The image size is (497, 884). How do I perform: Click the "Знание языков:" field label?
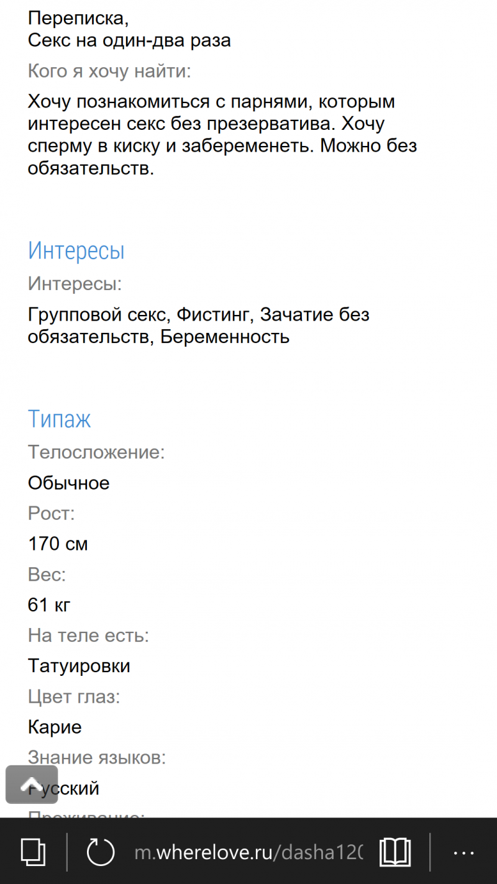[x=97, y=757]
